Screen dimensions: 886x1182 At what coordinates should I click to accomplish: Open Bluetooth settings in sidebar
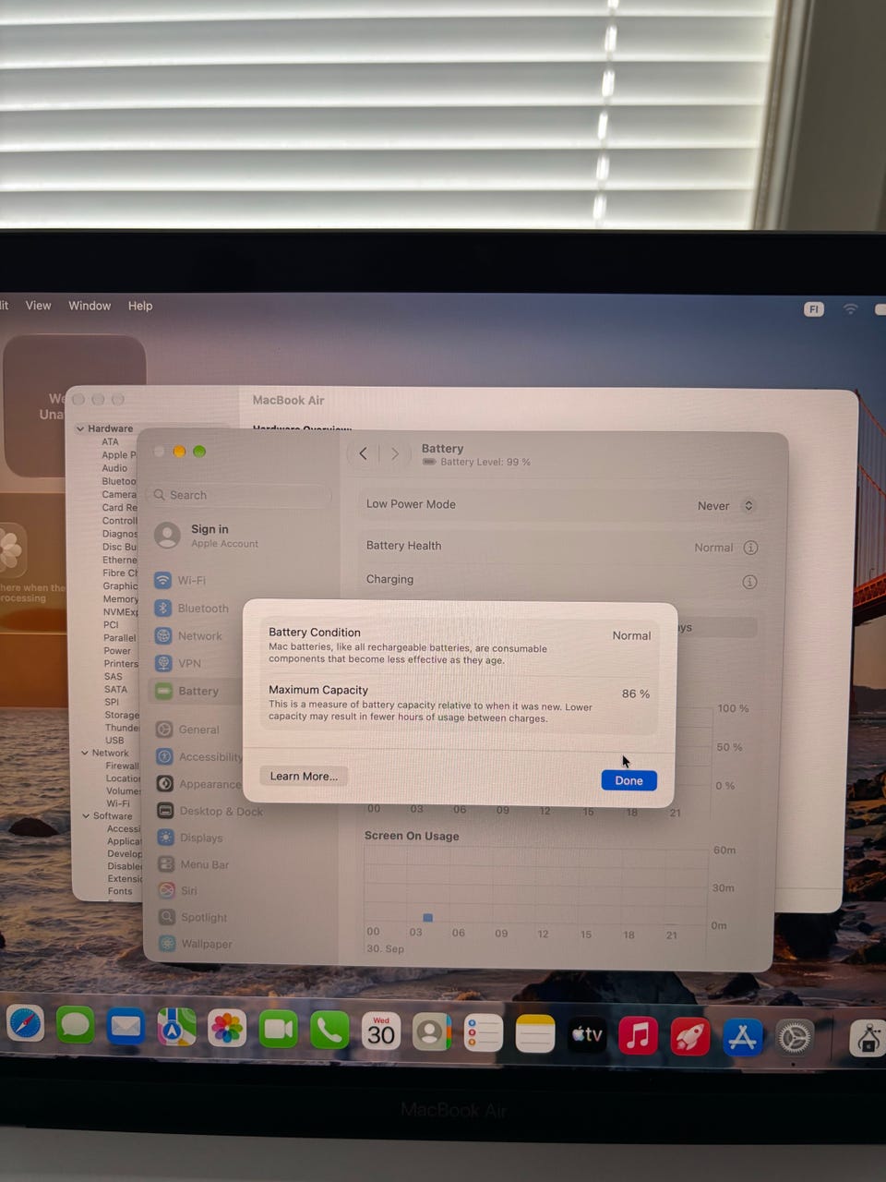pos(192,608)
